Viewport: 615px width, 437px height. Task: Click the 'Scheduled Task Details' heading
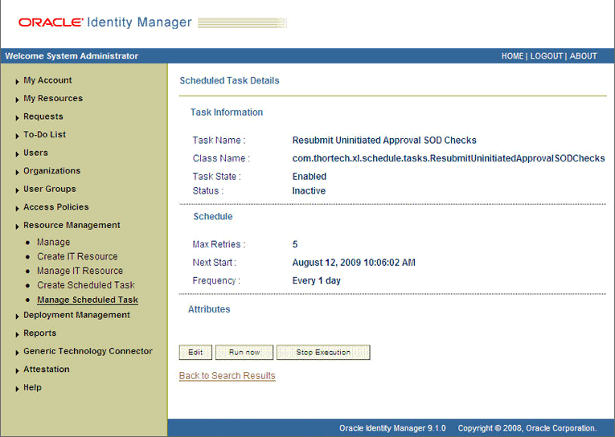point(229,80)
